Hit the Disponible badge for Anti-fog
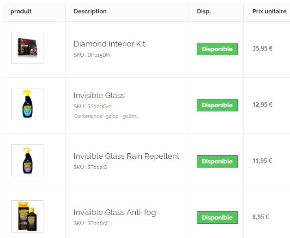This screenshot has height=238, width=290. [x=217, y=218]
